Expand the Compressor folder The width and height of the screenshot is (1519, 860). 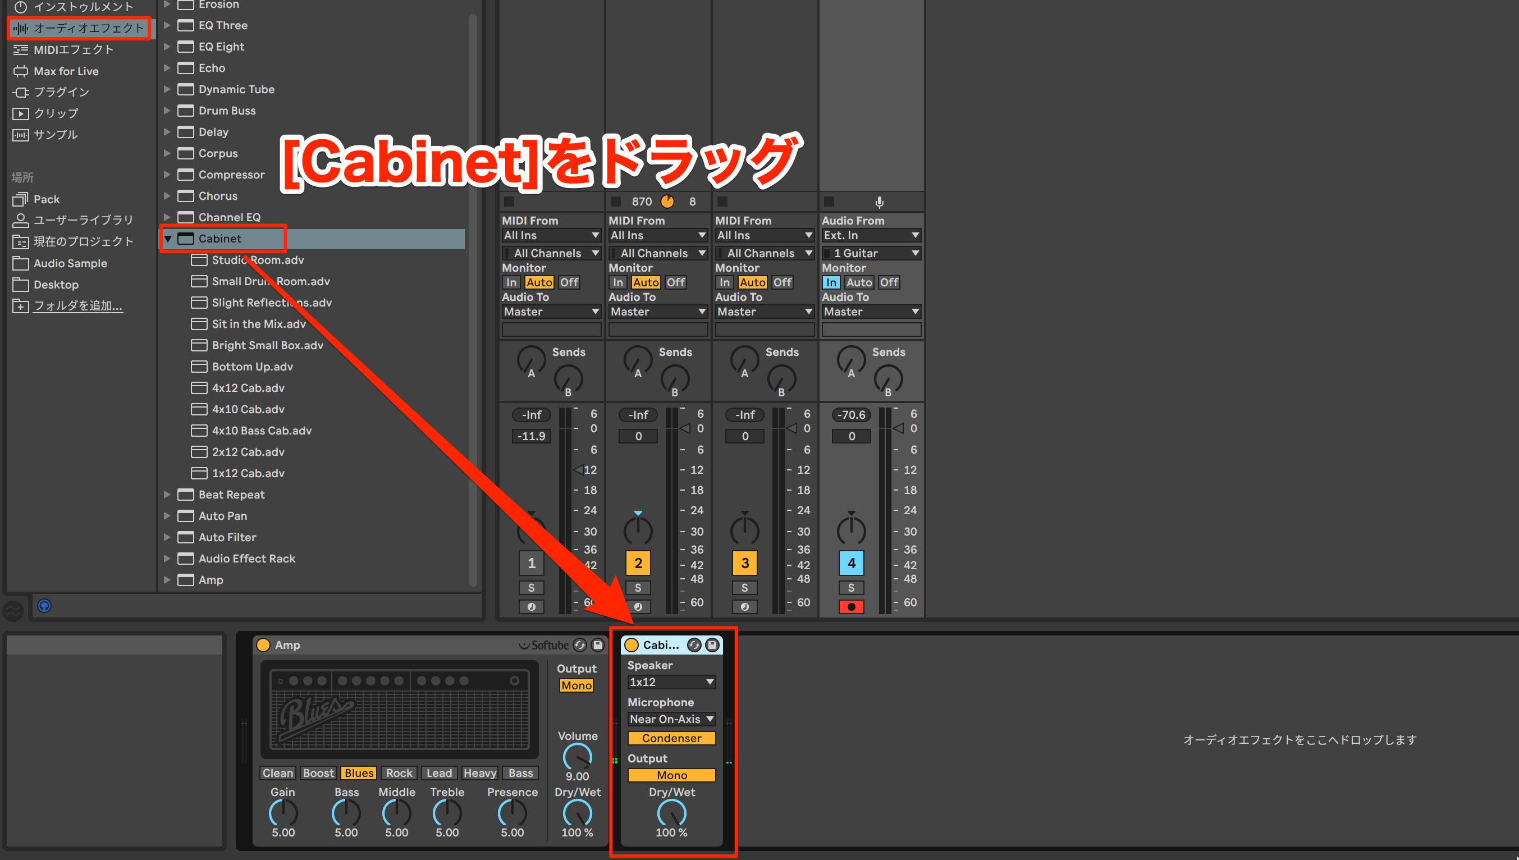[167, 175]
